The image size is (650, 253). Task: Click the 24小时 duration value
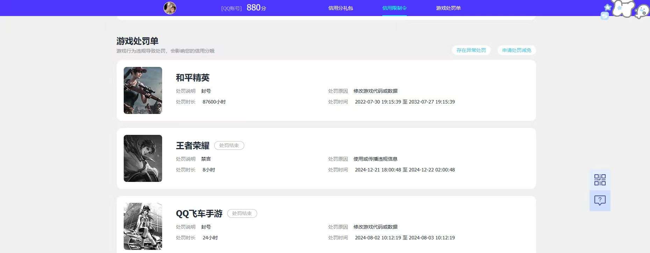210,238
